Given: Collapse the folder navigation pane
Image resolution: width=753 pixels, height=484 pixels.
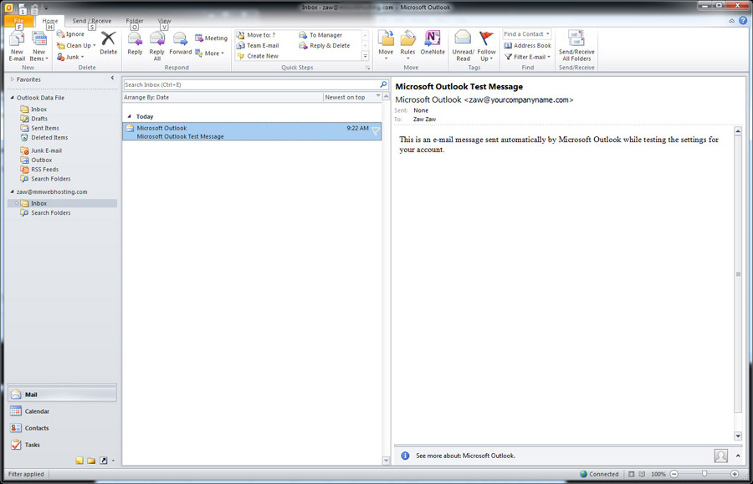Looking at the screenshot, I should (112, 78).
